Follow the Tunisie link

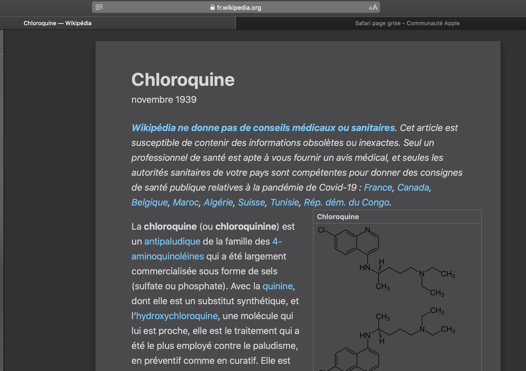(284, 202)
